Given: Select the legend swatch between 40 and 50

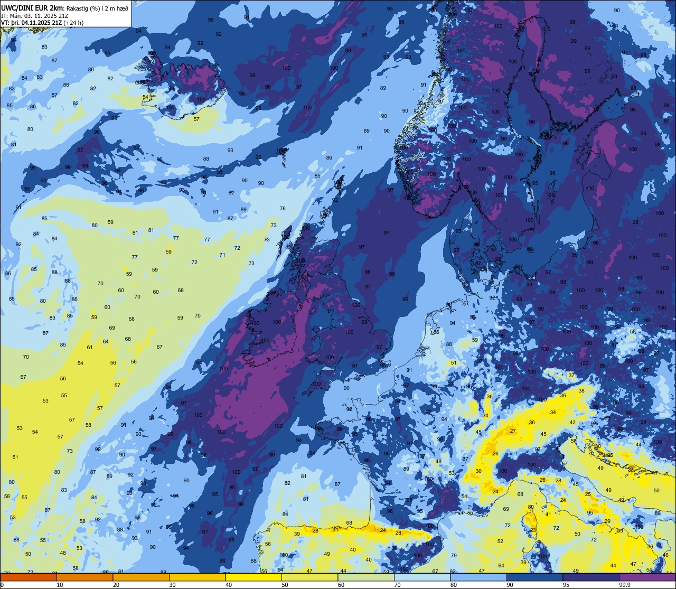Looking at the screenshot, I should tap(253, 577).
